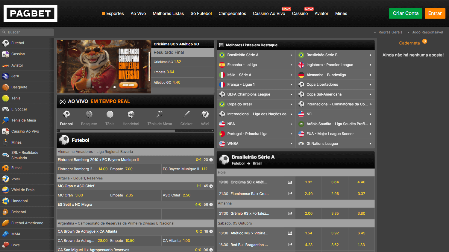The image size is (449, 252).
Task: Expand Inglaterra - Premier League list
Action: (335, 65)
